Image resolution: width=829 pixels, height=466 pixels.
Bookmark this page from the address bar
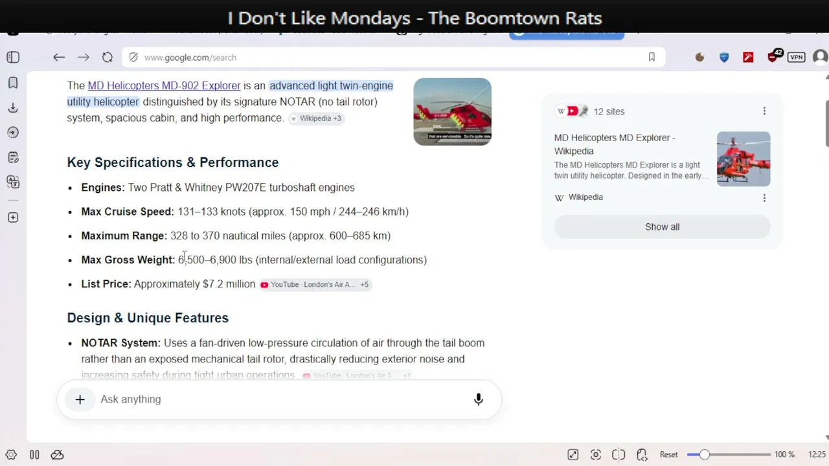tap(652, 58)
